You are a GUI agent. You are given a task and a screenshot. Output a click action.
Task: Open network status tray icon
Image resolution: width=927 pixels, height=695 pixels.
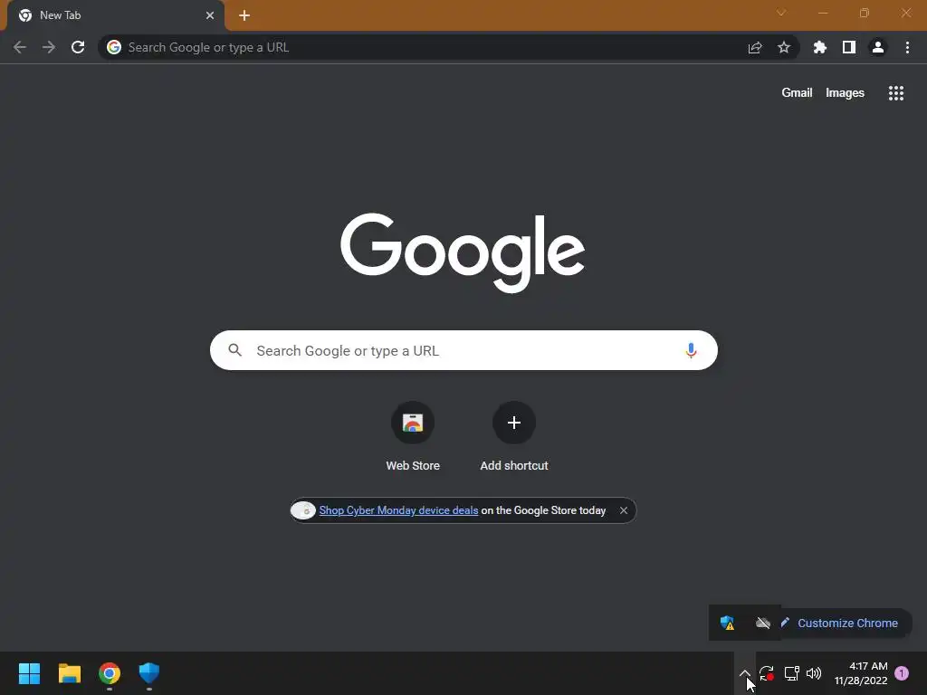tap(791, 673)
